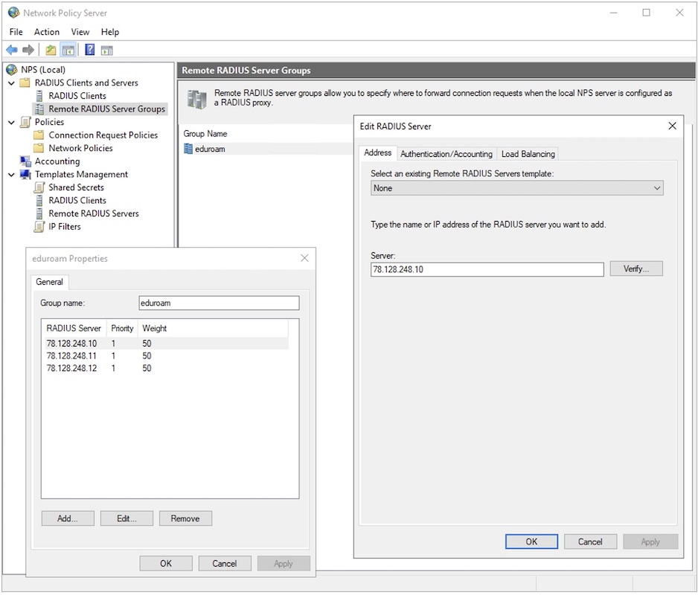
Task: Click the RADIUS Server column header
Action: (74, 329)
